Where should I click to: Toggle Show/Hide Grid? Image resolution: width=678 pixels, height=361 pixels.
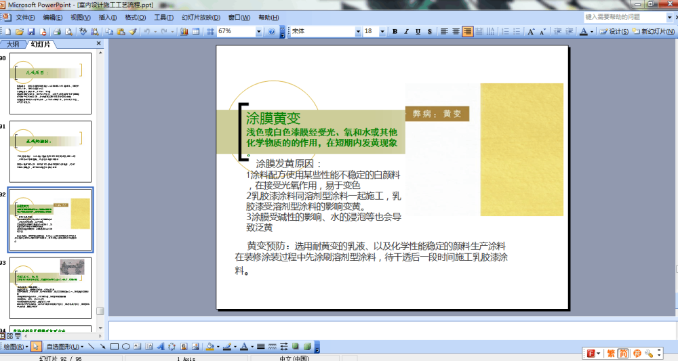210,32
